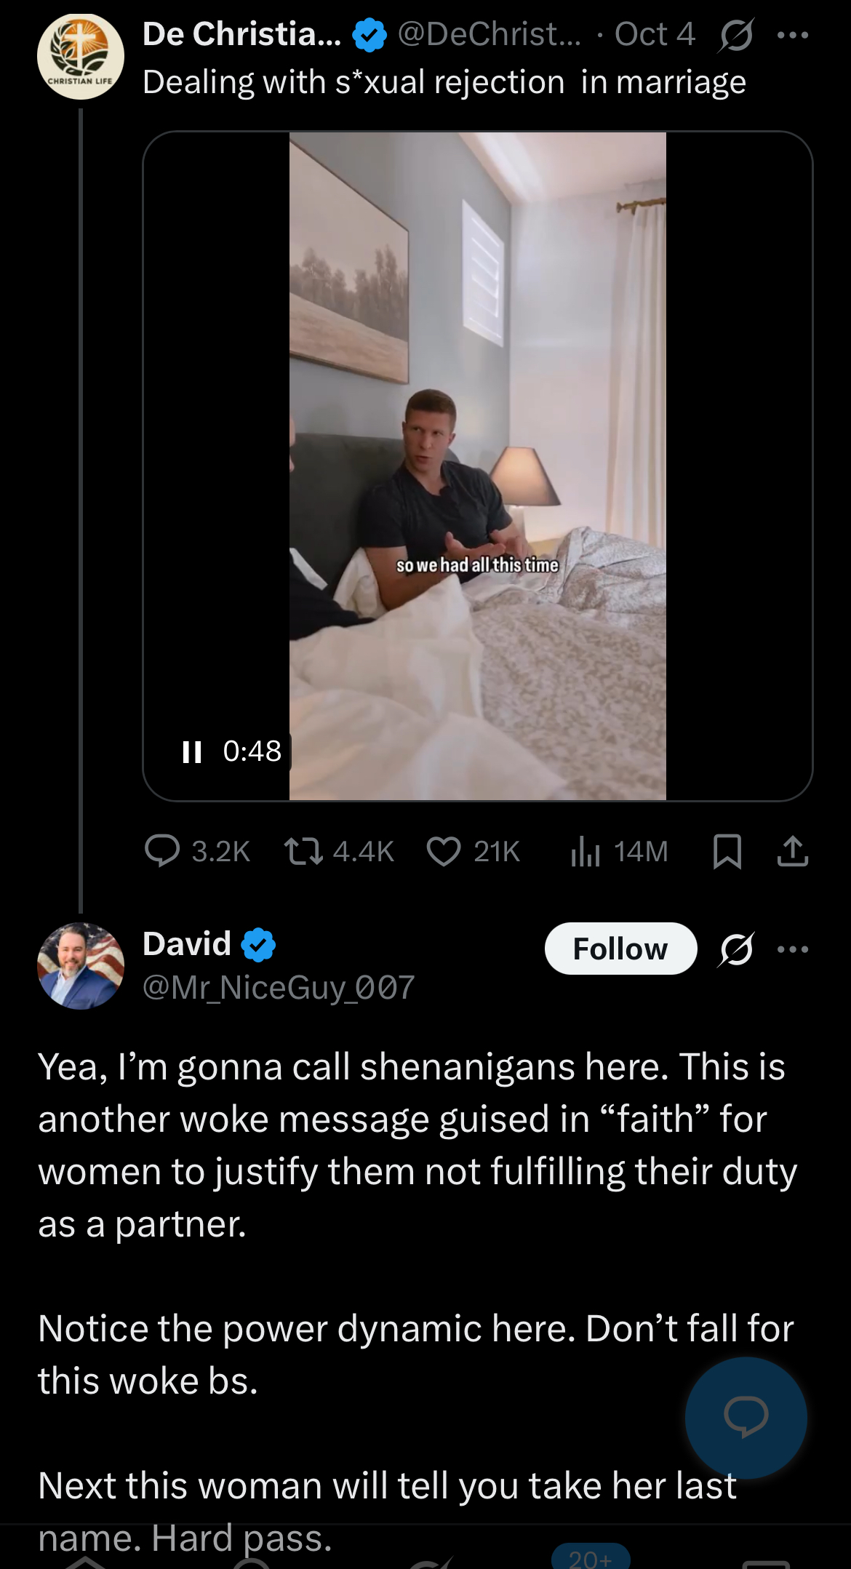View analytics showing 14M views
The height and width of the screenshot is (1569, 851).
(x=618, y=851)
